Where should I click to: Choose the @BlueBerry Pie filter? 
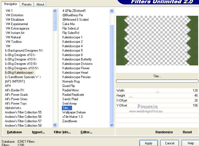point(73,15)
